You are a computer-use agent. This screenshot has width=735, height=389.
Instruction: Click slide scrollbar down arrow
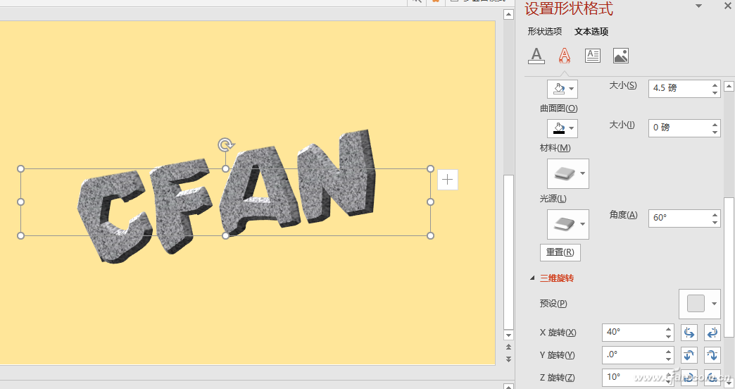click(508, 335)
